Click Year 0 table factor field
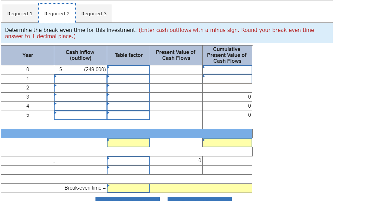This screenshot has height=201, width=390. pos(129,70)
